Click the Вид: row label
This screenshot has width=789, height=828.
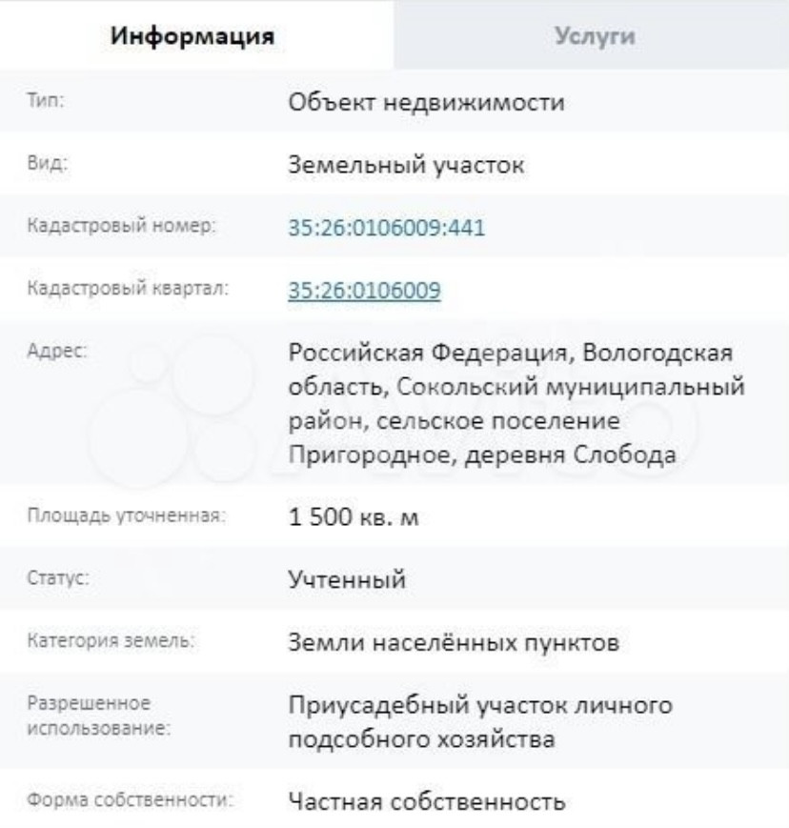[x=43, y=164]
